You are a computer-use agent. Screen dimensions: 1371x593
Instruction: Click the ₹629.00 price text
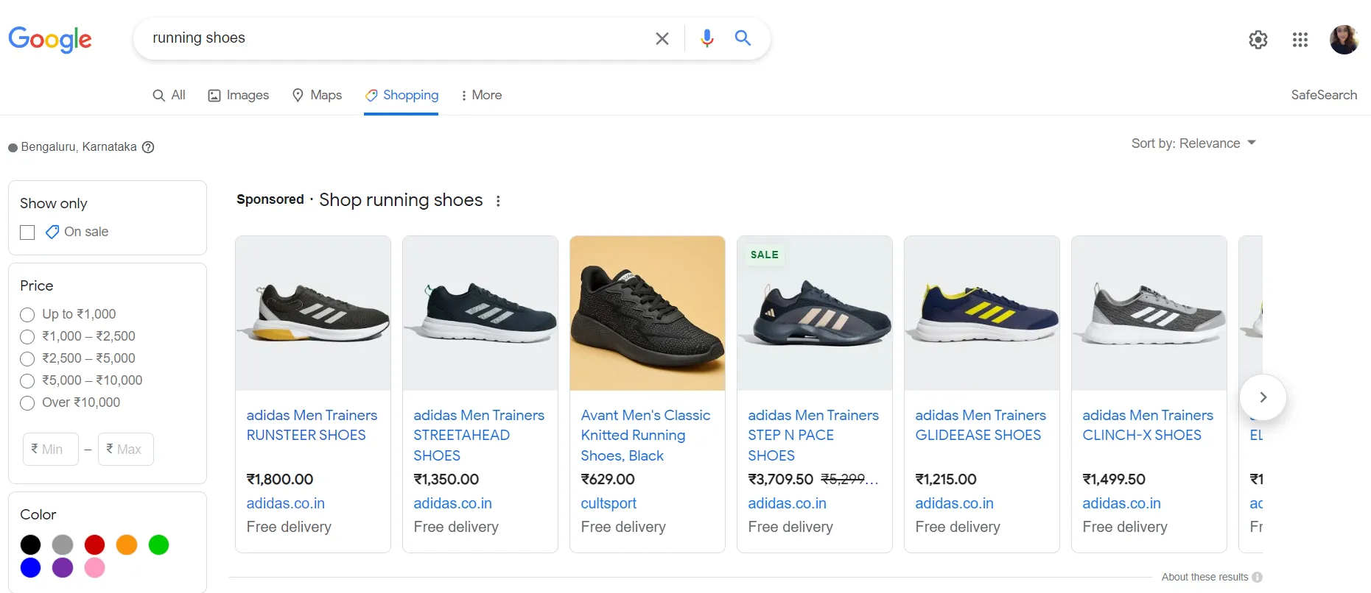[608, 480]
